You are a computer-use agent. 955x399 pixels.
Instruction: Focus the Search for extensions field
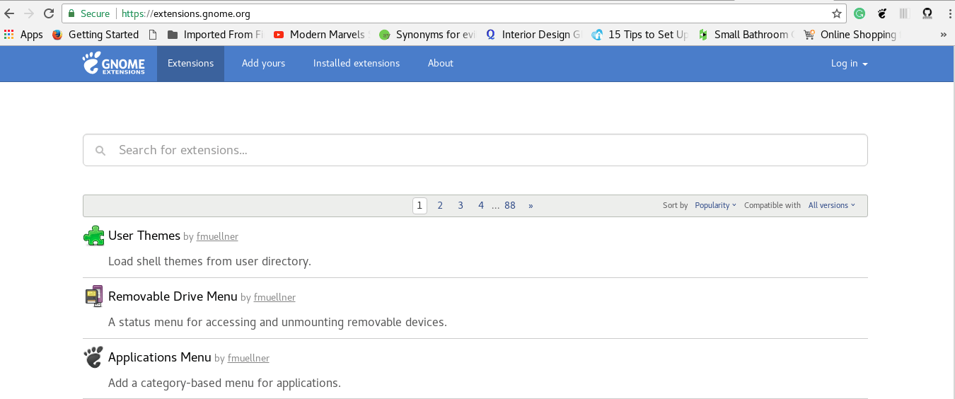pos(475,150)
